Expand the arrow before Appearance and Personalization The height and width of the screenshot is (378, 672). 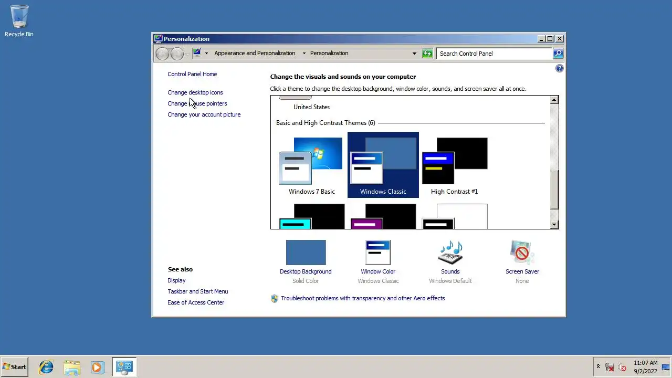click(206, 53)
